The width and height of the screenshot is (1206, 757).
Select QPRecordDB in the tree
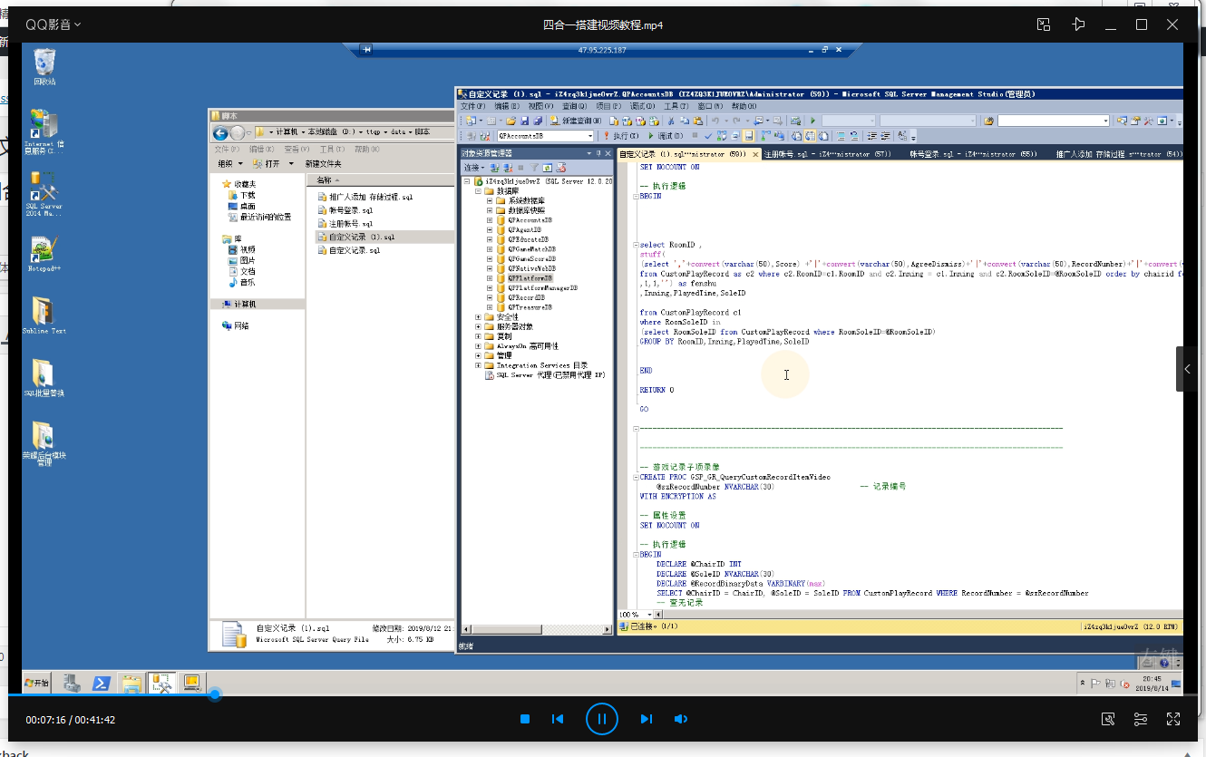tap(526, 297)
